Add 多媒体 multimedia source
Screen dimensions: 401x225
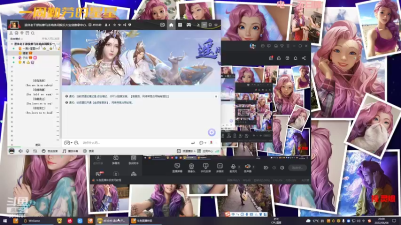[220, 168]
